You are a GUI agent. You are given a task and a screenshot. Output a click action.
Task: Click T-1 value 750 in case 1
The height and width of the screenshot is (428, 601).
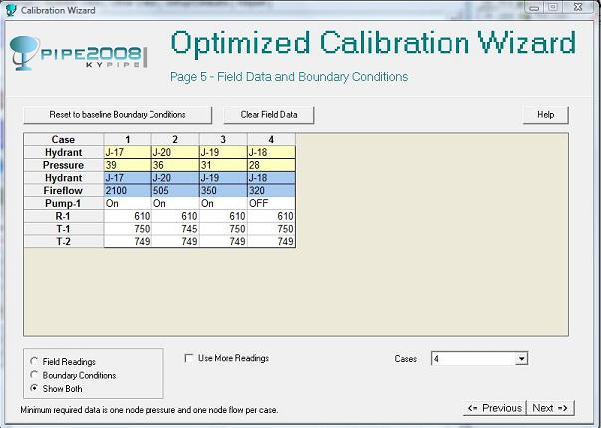128,229
